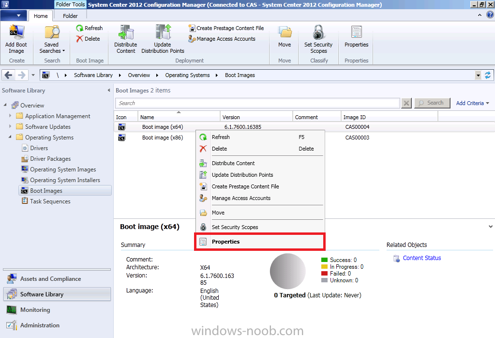The image size is (495, 338).
Task: Choose Distribute Content from context menu
Action: [260, 163]
